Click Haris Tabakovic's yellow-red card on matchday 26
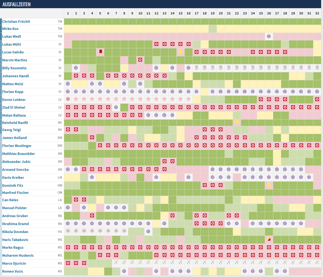This screenshot has width=323, height=277. pos(269,239)
